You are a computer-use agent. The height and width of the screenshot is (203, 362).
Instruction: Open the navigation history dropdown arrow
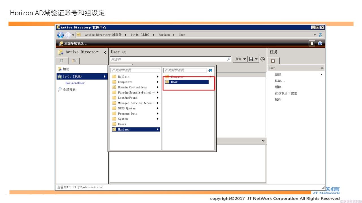pyautogui.click(x=73, y=35)
